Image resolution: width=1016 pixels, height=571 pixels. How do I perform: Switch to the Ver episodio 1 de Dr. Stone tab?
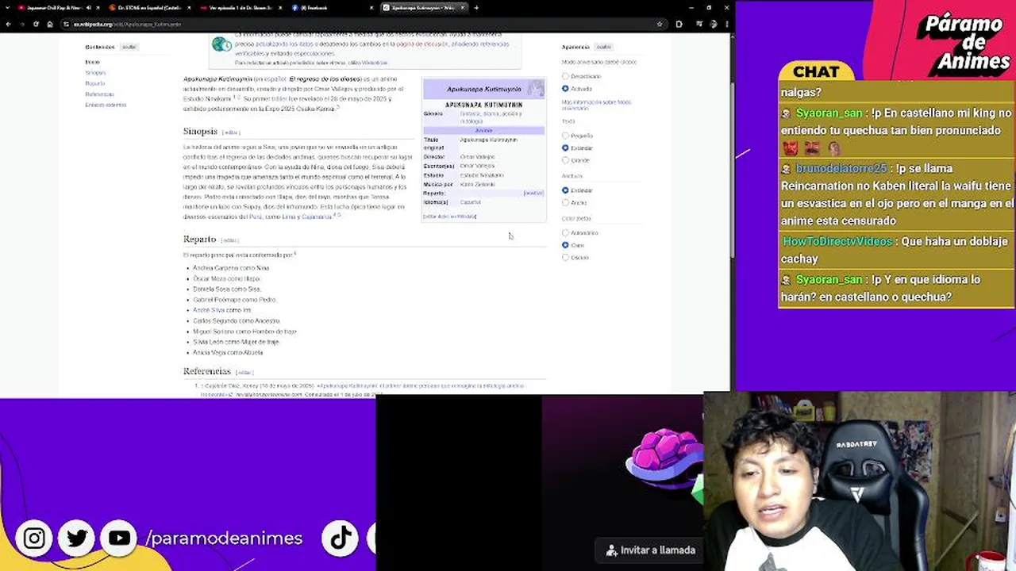[242, 8]
